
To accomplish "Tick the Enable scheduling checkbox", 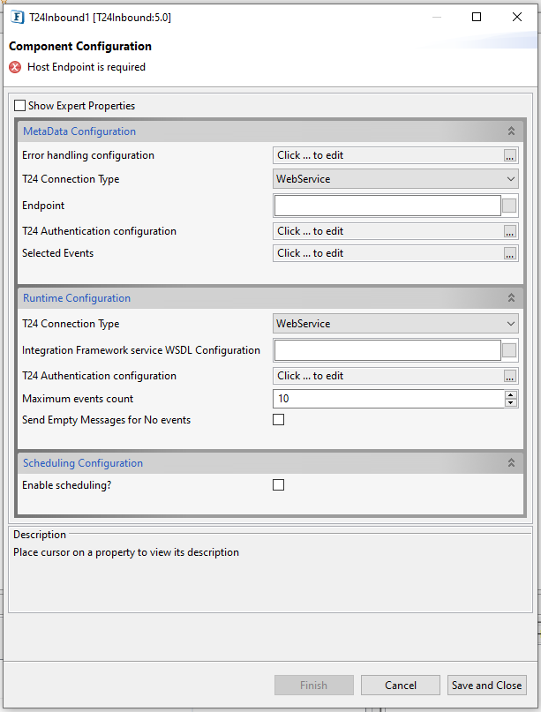I will click(x=279, y=485).
